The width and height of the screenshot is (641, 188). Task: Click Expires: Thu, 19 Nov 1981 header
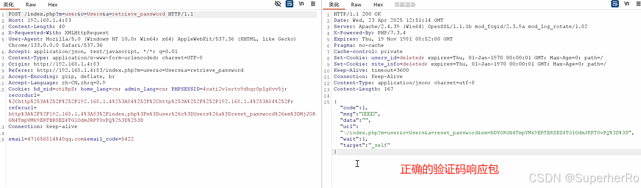coord(393,39)
